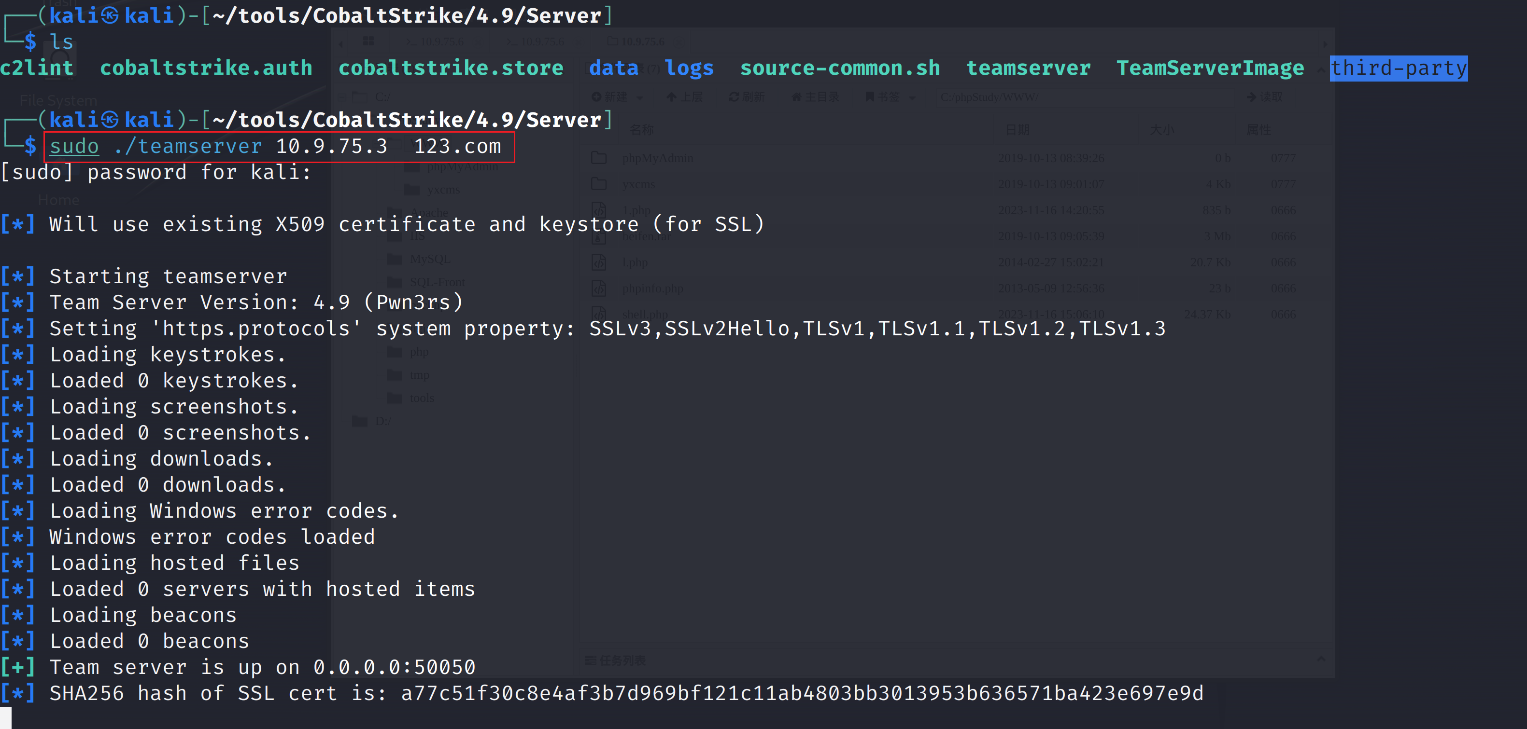Open AntSword home grid tab icon
This screenshot has width=1527, height=729.
tap(368, 41)
